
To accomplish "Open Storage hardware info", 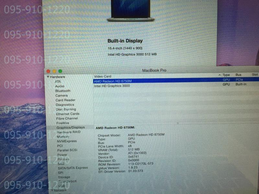I will [x=64, y=177].
